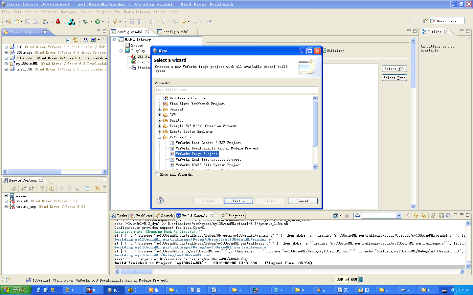Switch to the Tasks tab
473x295 pixels.
coord(119,216)
